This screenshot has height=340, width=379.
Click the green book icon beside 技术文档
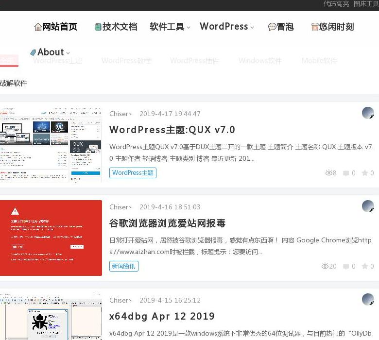pos(98,27)
